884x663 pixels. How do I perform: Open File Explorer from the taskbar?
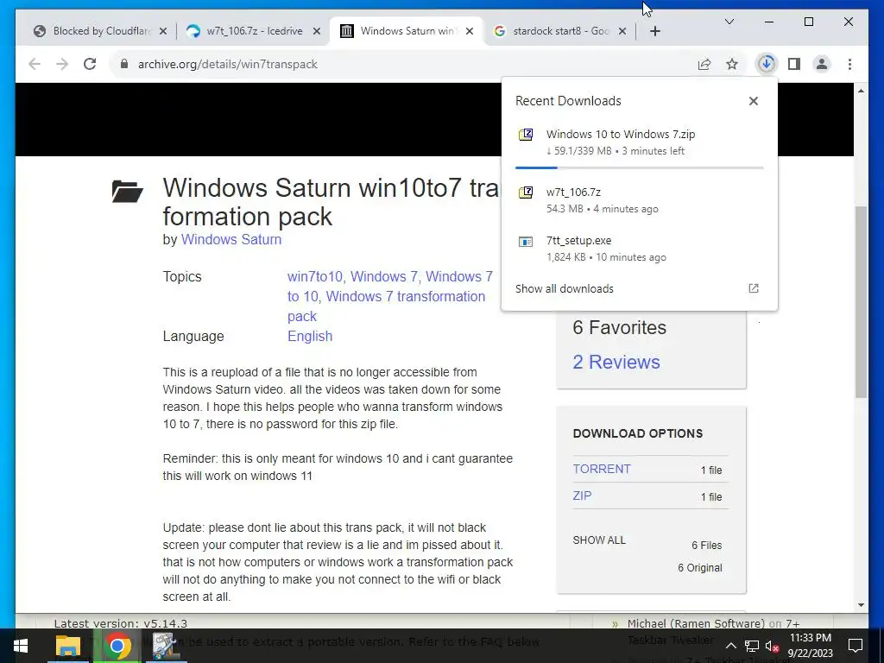pos(68,646)
